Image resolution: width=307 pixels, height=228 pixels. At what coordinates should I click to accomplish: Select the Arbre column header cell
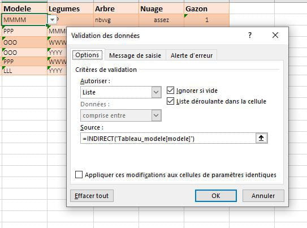(116, 9)
